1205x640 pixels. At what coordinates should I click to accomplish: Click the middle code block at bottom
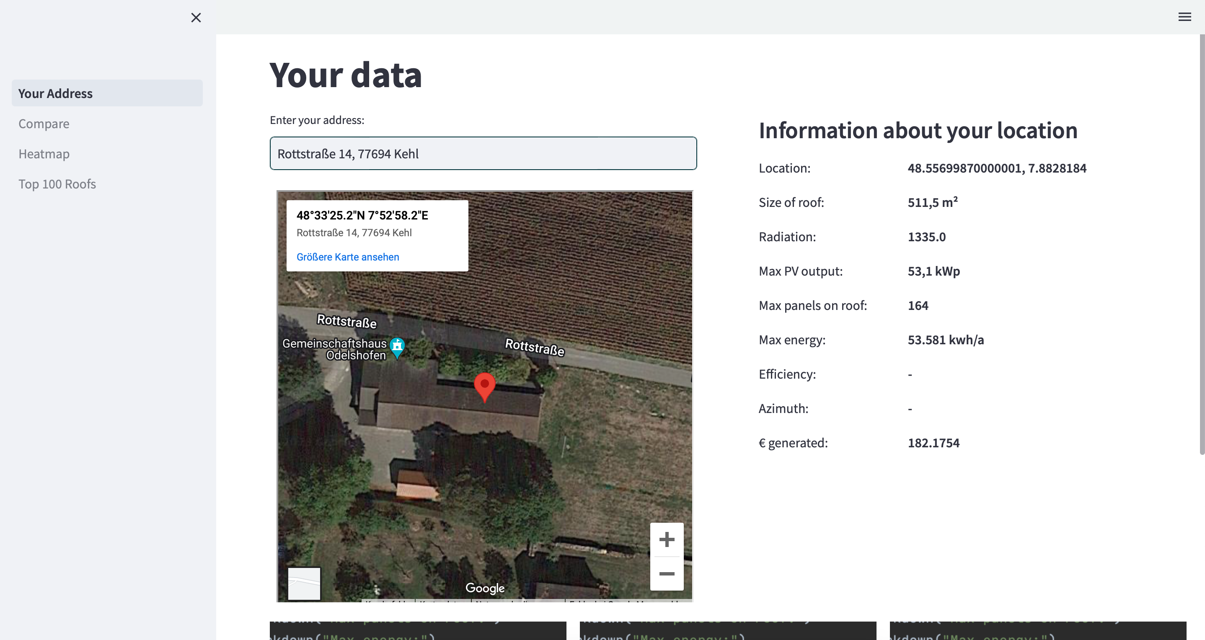click(727, 630)
